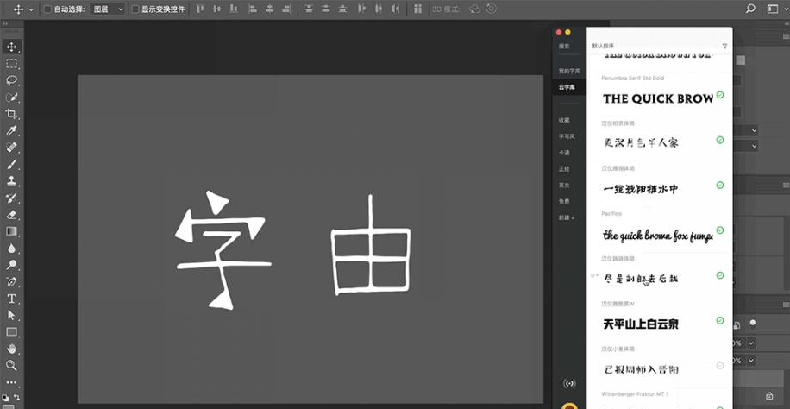The height and width of the screenshot is (409, 790).
Task: Apply the 已报周师入晋阳 font preview
Action: click(x=640, y=369)
